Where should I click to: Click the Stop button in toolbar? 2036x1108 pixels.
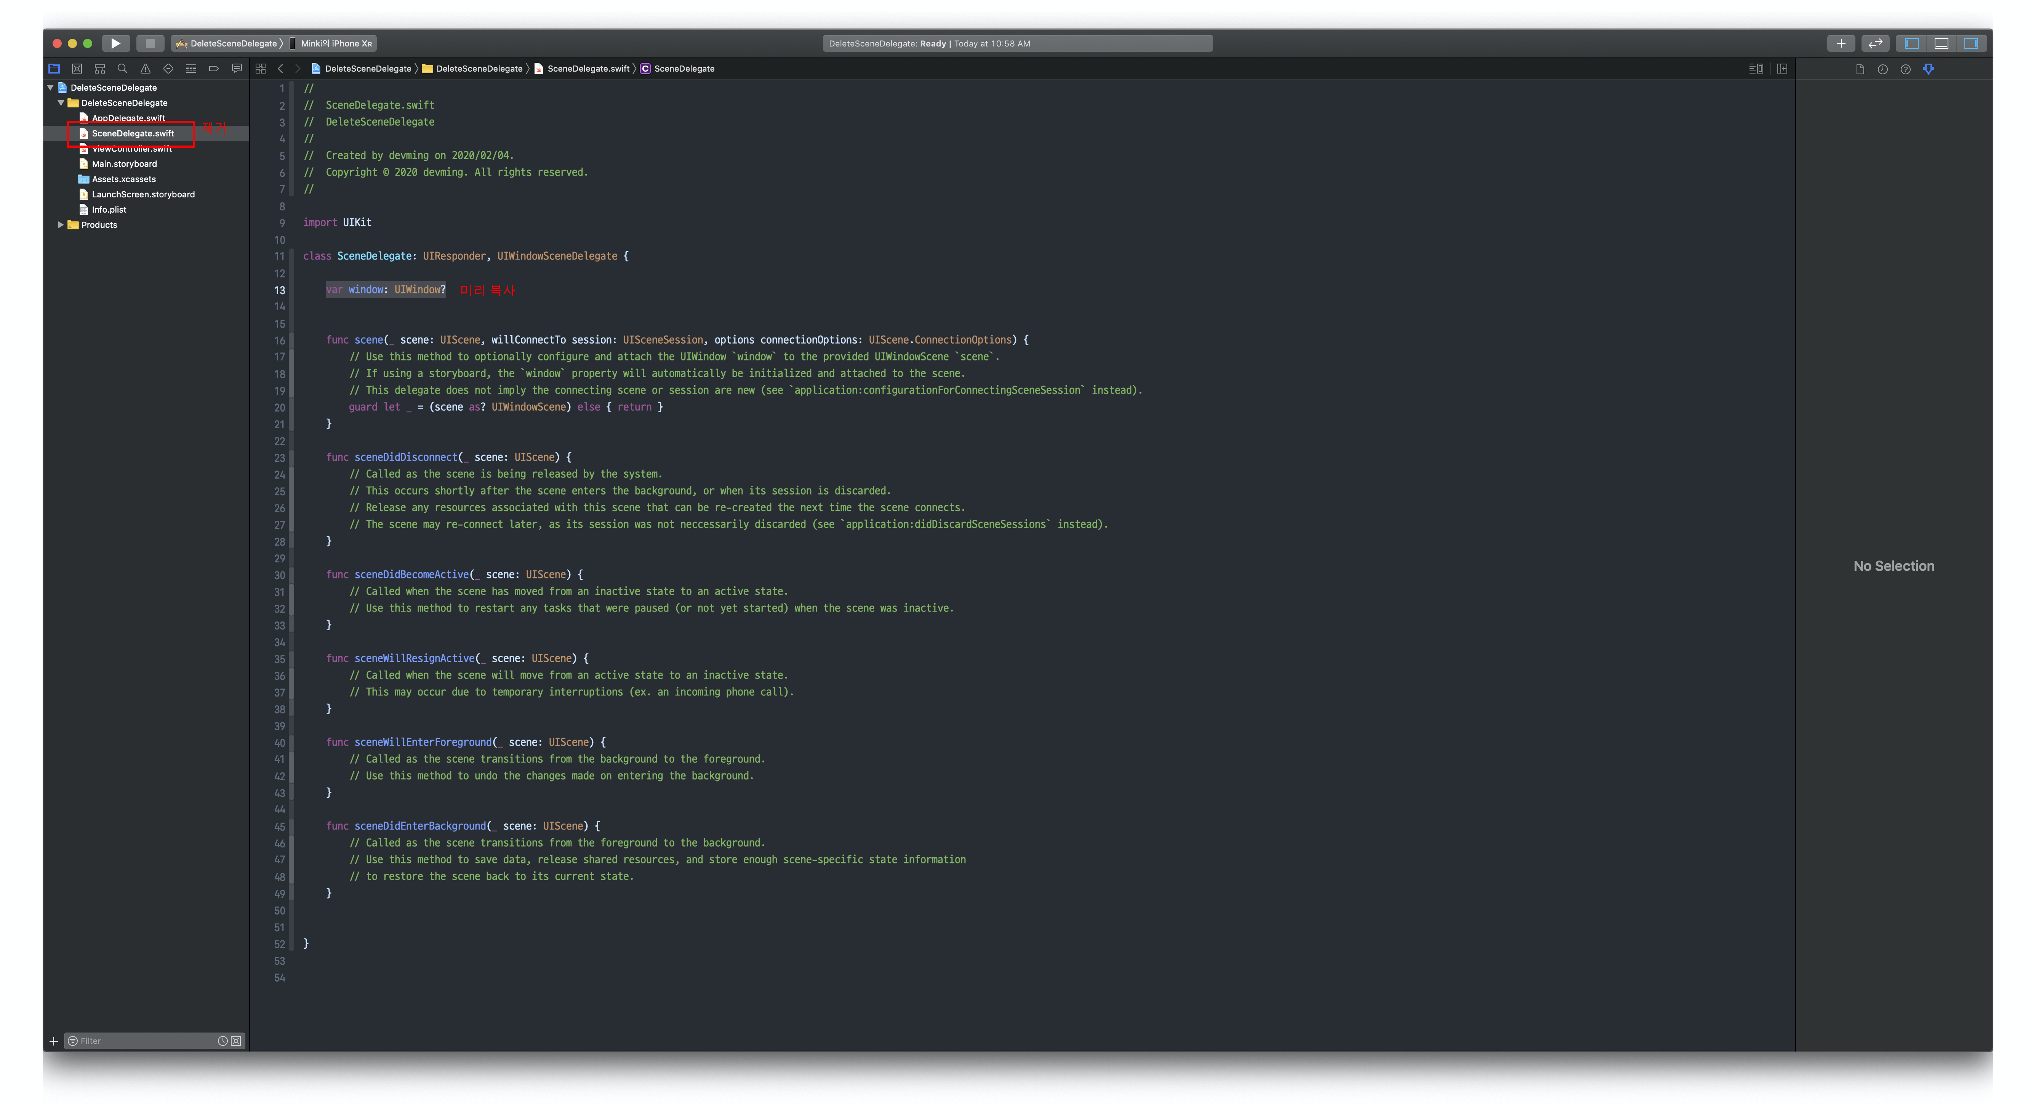click(150, 43)
